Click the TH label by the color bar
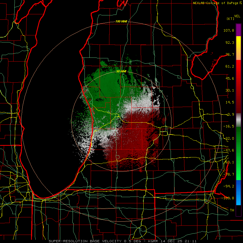Viewport: 243px width, 243px height. tap(232, 210)
